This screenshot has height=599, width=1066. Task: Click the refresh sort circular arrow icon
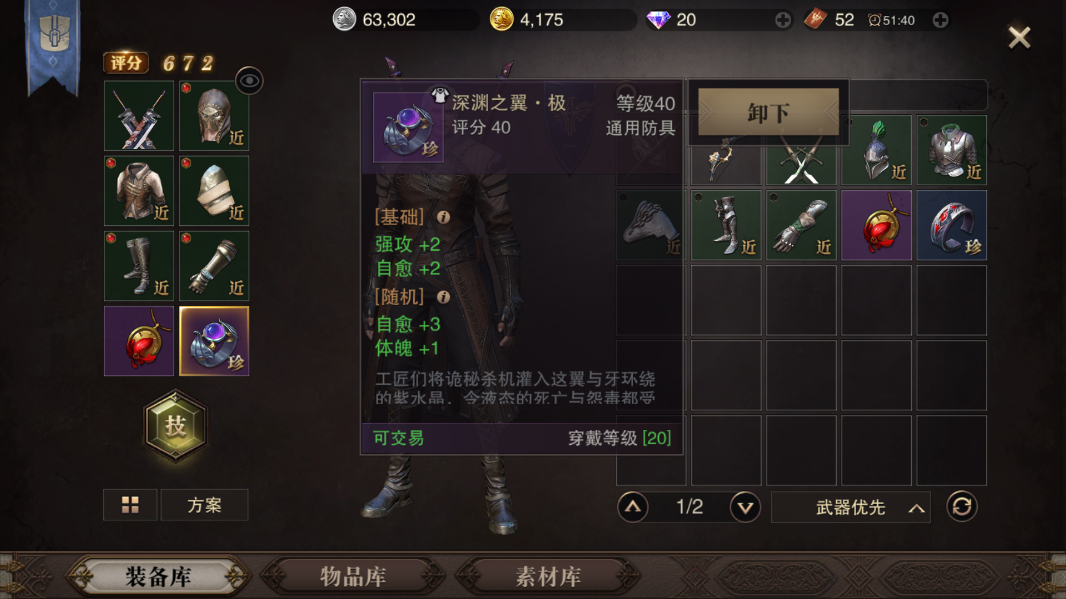click(x=962, y=506)
